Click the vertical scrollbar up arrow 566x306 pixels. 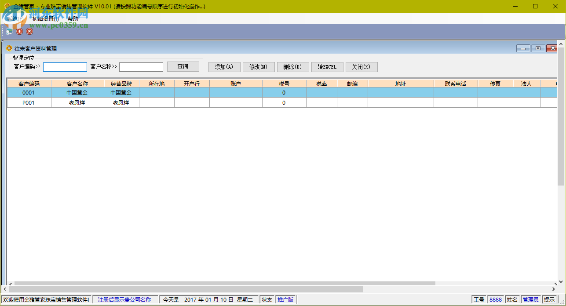click(561, 43)
